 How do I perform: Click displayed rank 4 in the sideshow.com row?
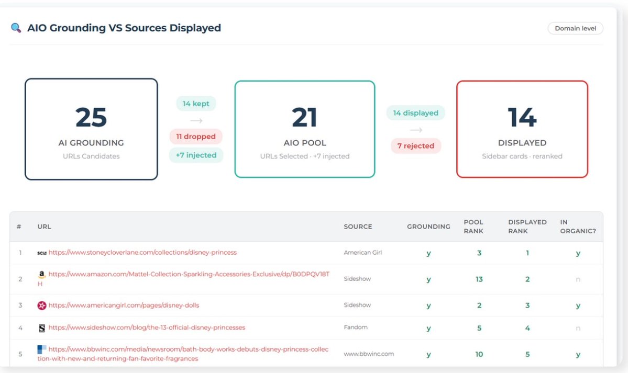(x=527, y=328)
